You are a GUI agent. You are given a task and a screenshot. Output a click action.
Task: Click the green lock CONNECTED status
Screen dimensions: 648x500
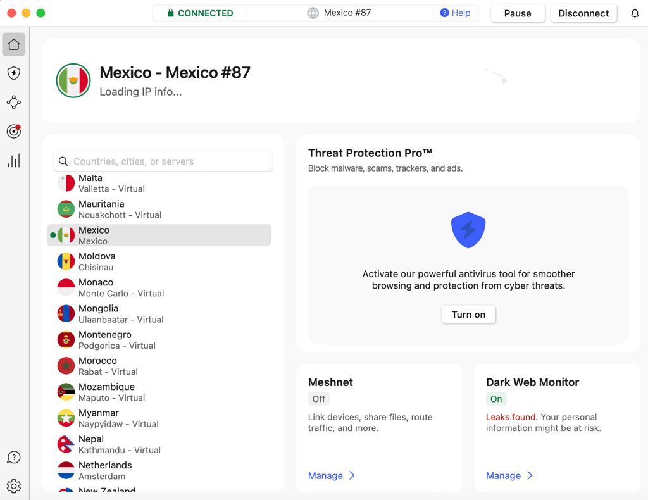tap(200, 13)
